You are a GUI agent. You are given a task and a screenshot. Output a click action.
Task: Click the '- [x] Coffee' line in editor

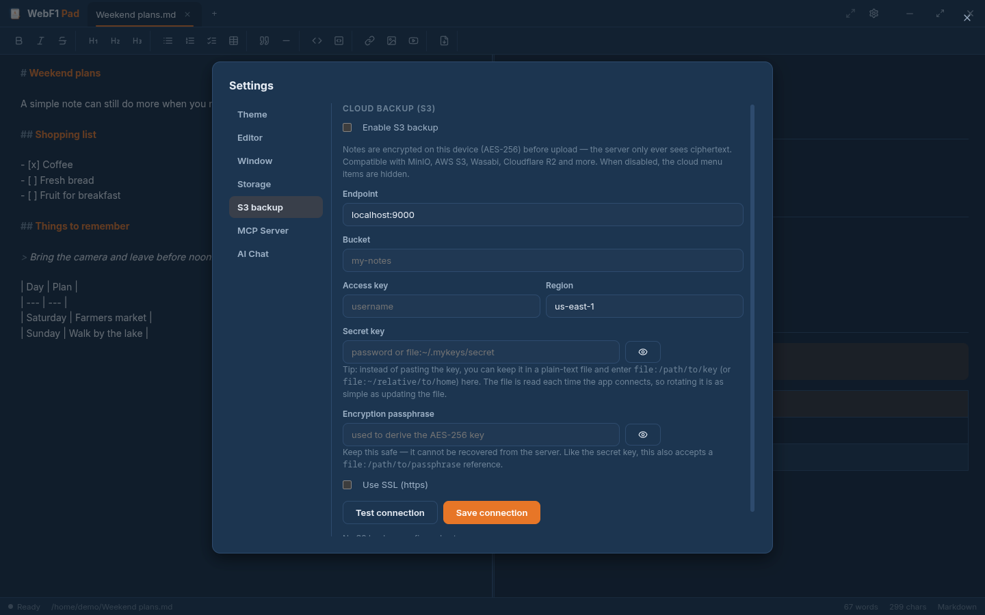[x=47, y=165]
